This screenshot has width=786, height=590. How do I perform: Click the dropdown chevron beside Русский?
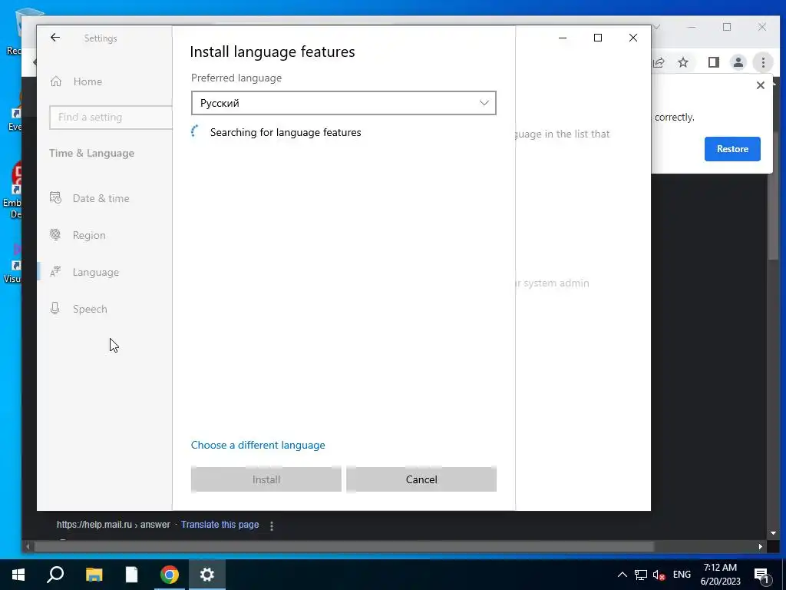[484, 103]
